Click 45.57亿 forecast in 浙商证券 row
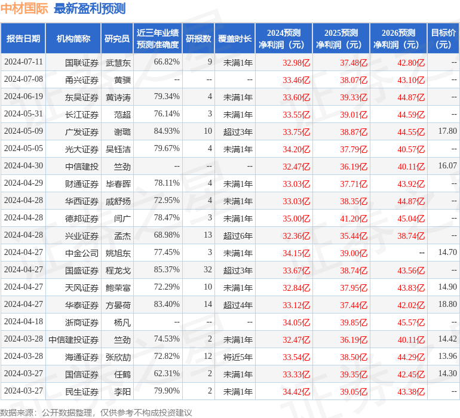This screenshot has height=418, width=460. pyautogui.click(x=411, y=322)
